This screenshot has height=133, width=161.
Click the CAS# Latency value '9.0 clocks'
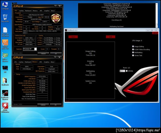pos(42,81)
